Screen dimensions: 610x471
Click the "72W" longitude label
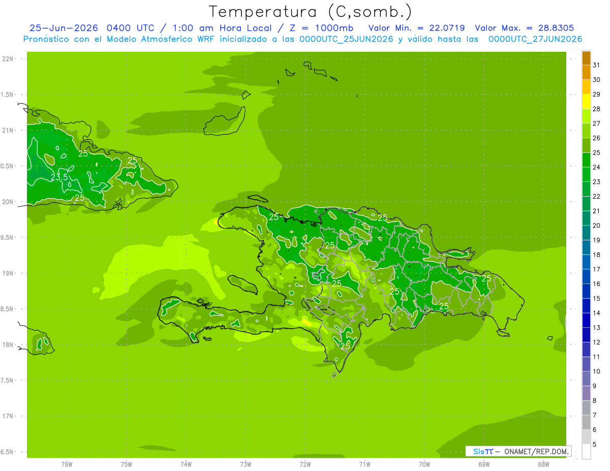[x=305, y=464]
